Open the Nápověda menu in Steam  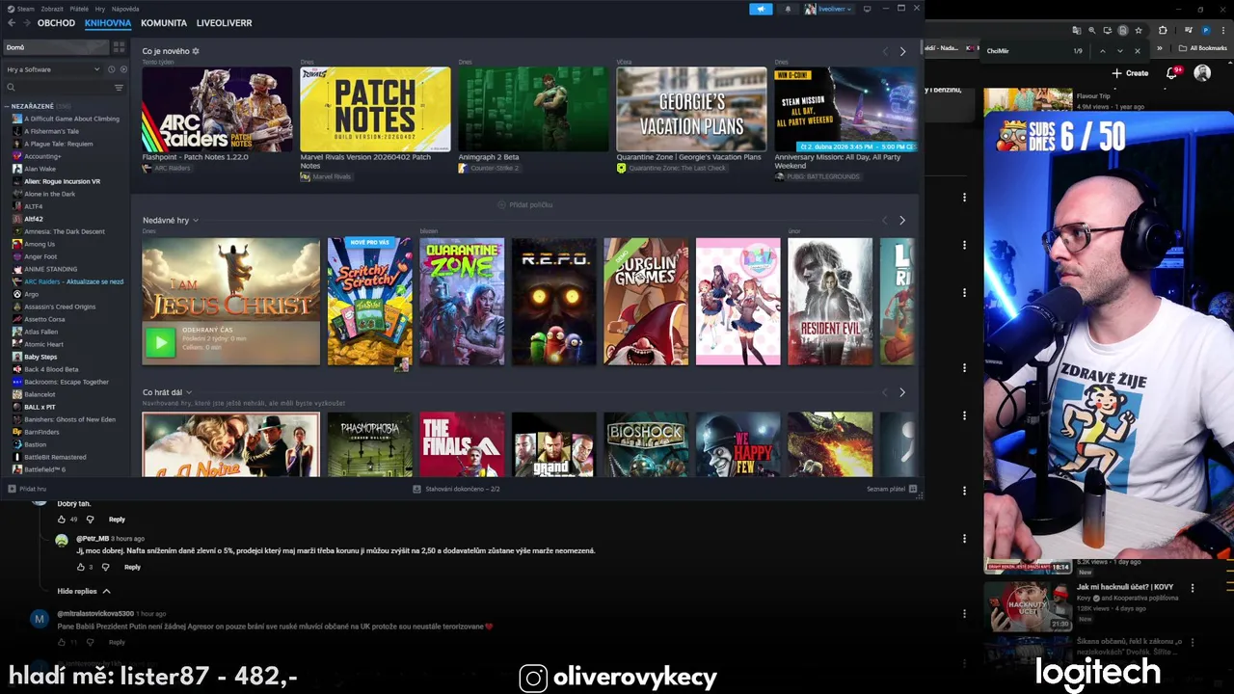click(125, 9)
